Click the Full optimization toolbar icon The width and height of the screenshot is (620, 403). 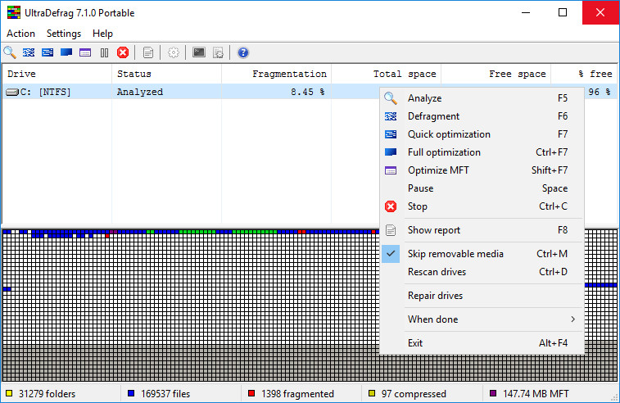point(66,52)
